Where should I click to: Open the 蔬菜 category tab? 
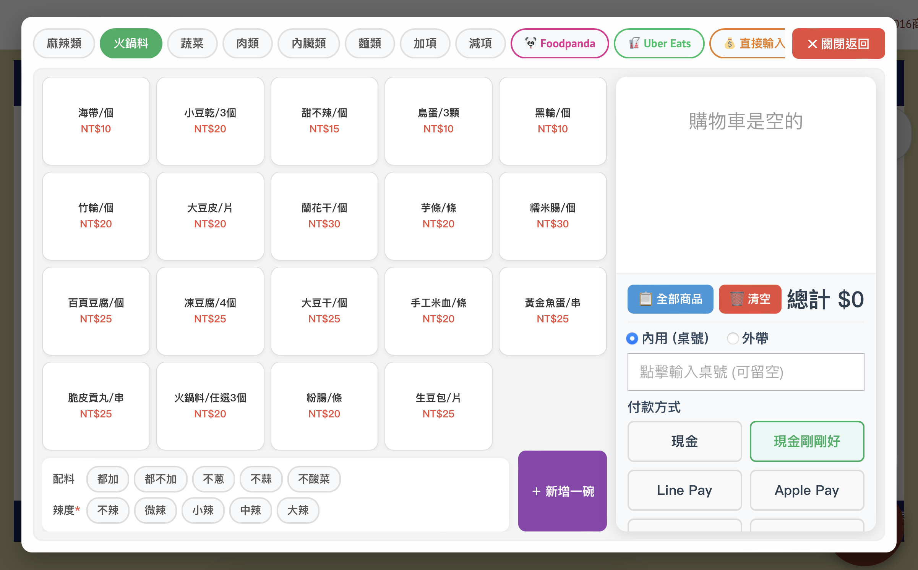[x=192, y=43]
